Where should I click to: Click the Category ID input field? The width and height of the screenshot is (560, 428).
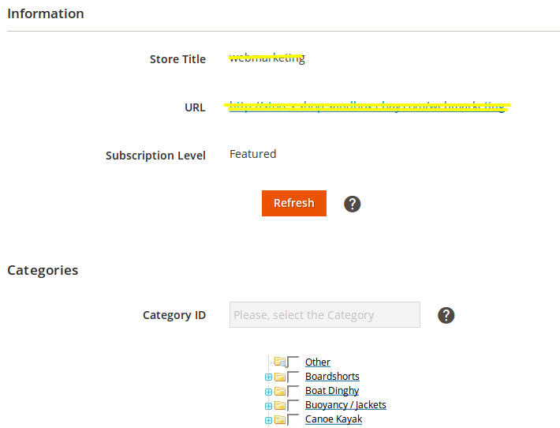pyautogui.click(x=324, y=315)
